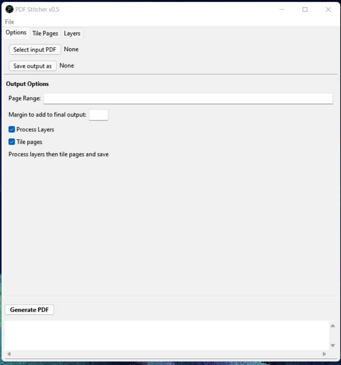Screen dimensions: 341x365
Task: Uncheck the Process Layers checkbox
Action: click(12, 130)
